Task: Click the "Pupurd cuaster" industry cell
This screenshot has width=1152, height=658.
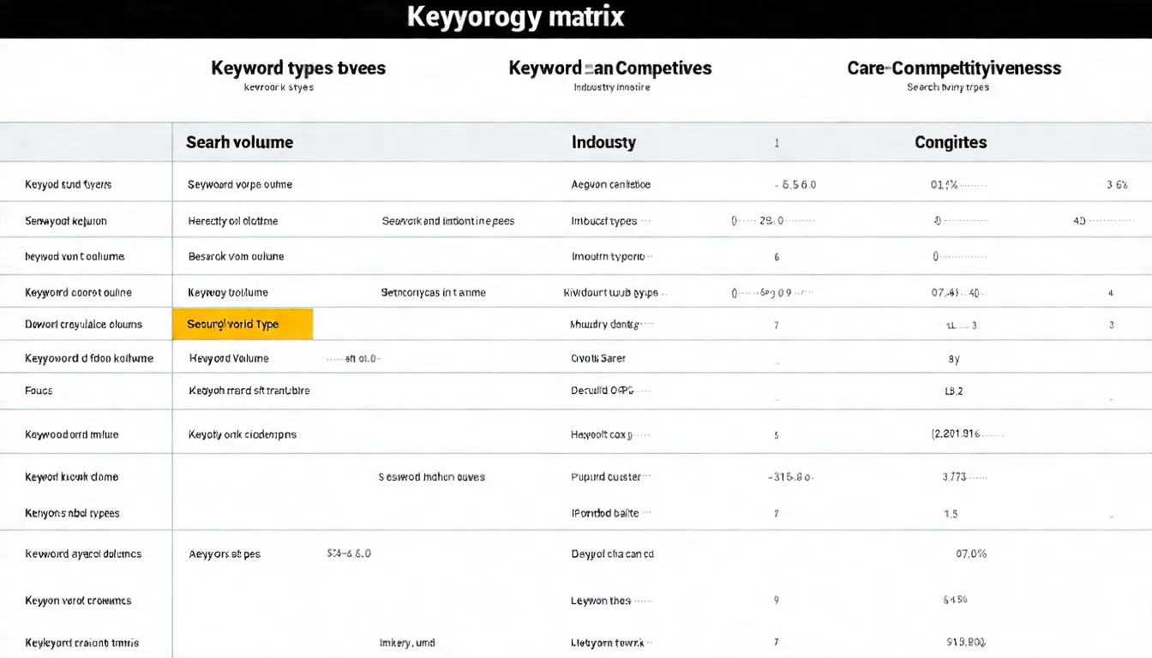Action: point(606,477)
